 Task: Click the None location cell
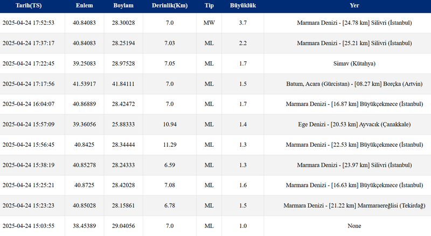354,226
